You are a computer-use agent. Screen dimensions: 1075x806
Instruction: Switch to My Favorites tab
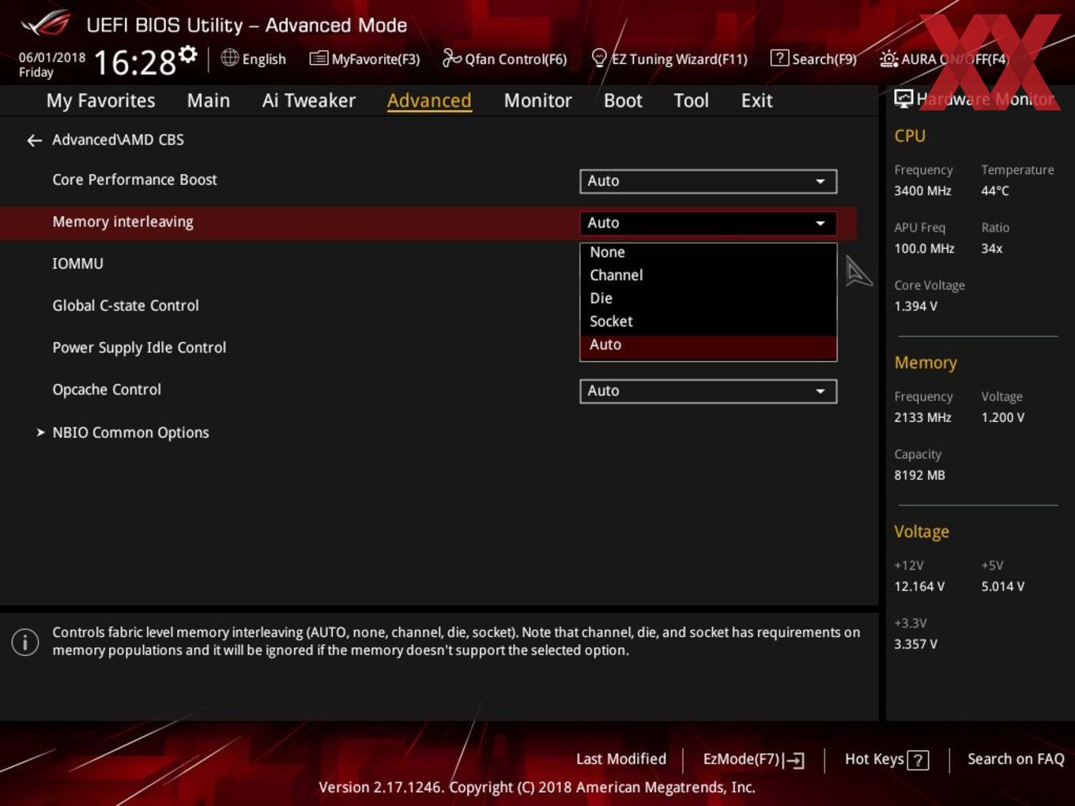(x=100, y=100)
